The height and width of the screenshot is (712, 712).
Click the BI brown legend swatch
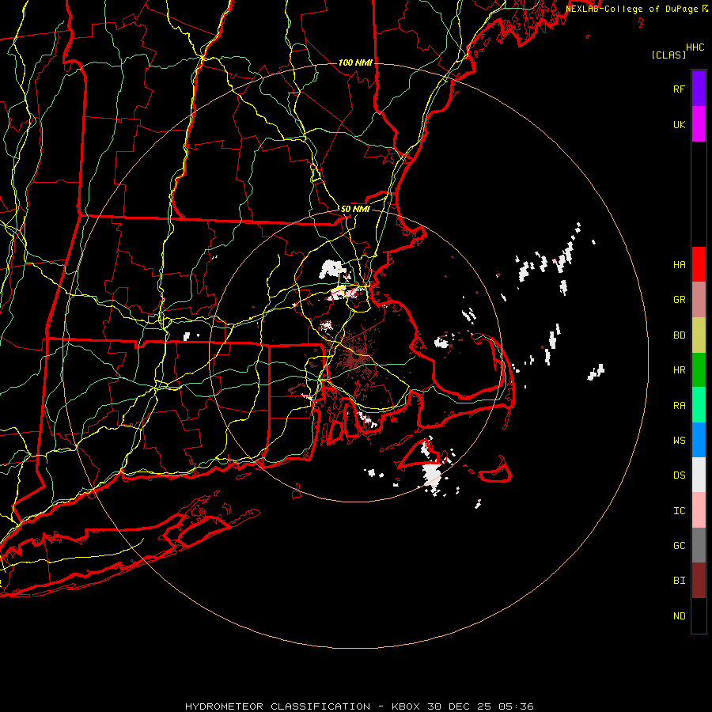699,581
